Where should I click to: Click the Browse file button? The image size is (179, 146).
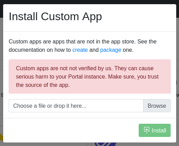pos(157,106)
